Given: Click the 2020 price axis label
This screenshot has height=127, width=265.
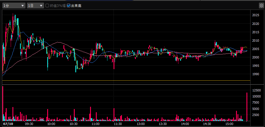Looking at the screenshot, I should coord(255,24).
